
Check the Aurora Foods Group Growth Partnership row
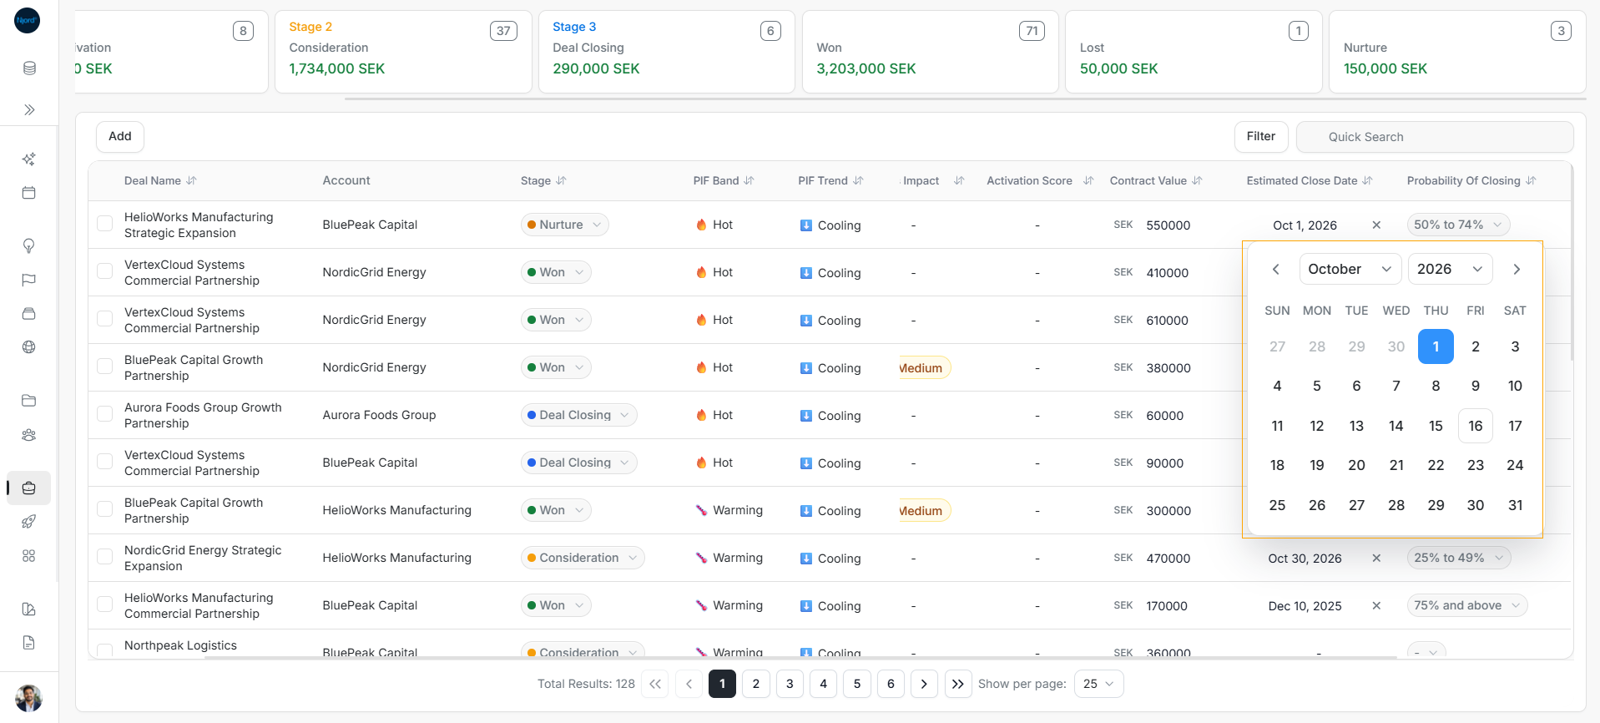click(104, 414)
